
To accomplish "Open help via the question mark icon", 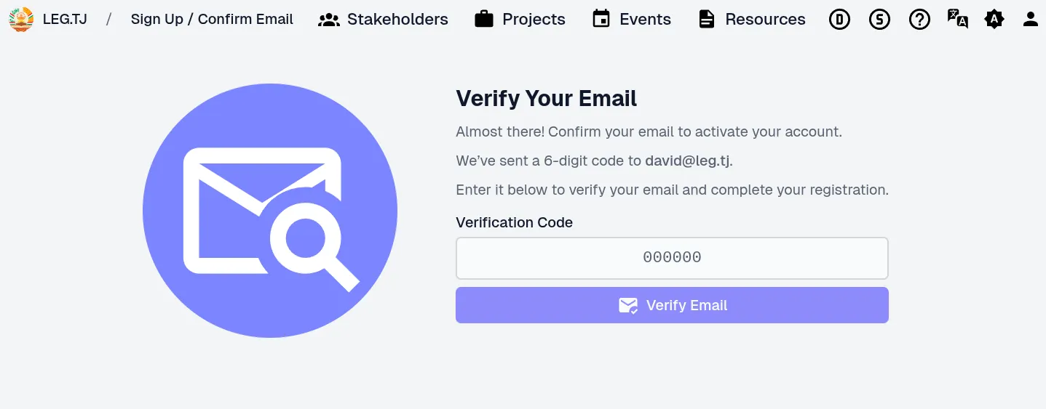I will 919,20.
